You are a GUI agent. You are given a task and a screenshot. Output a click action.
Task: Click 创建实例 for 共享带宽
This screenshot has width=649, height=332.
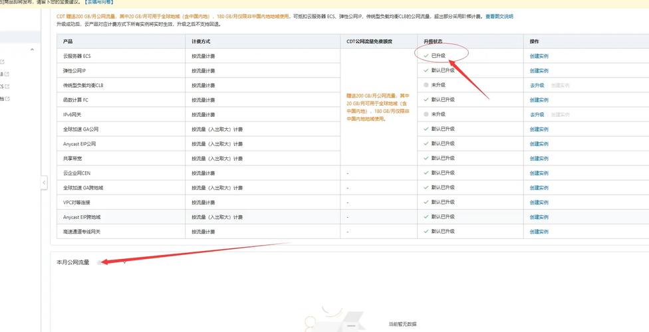click(x=539, y=158)
